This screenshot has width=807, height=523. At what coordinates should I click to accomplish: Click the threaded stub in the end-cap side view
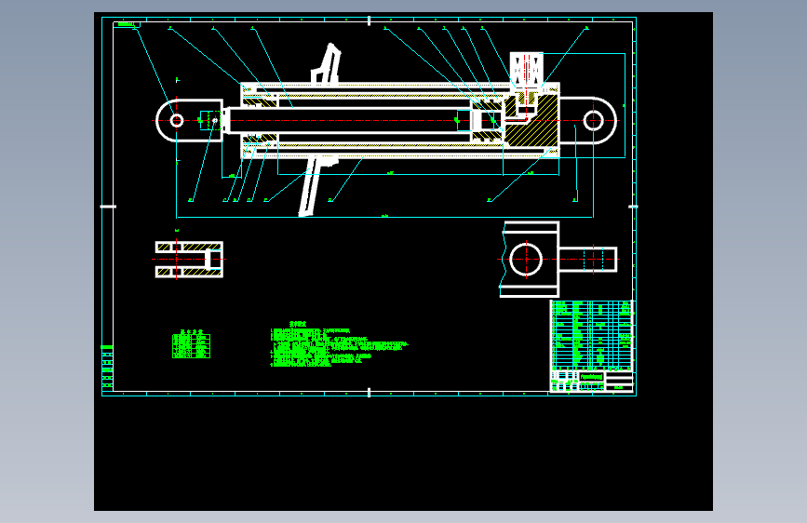[x=587, y=260]
